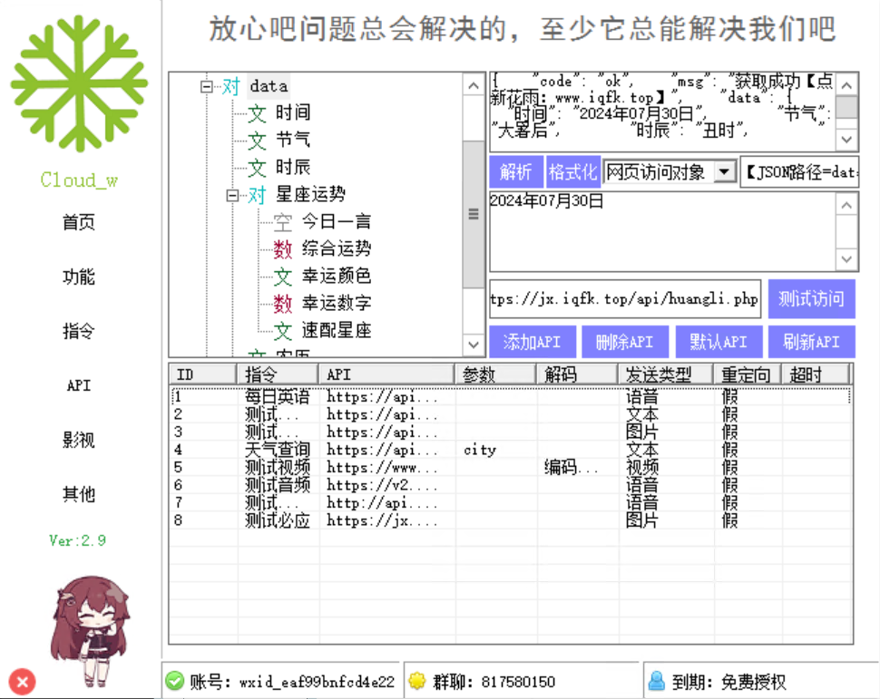Click the 测试访问 button
Screen dimensions: 880x699
[811, 299]
